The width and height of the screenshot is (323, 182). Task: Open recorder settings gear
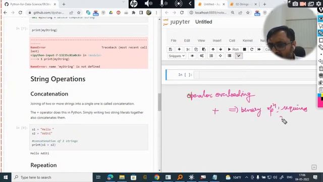318,4
